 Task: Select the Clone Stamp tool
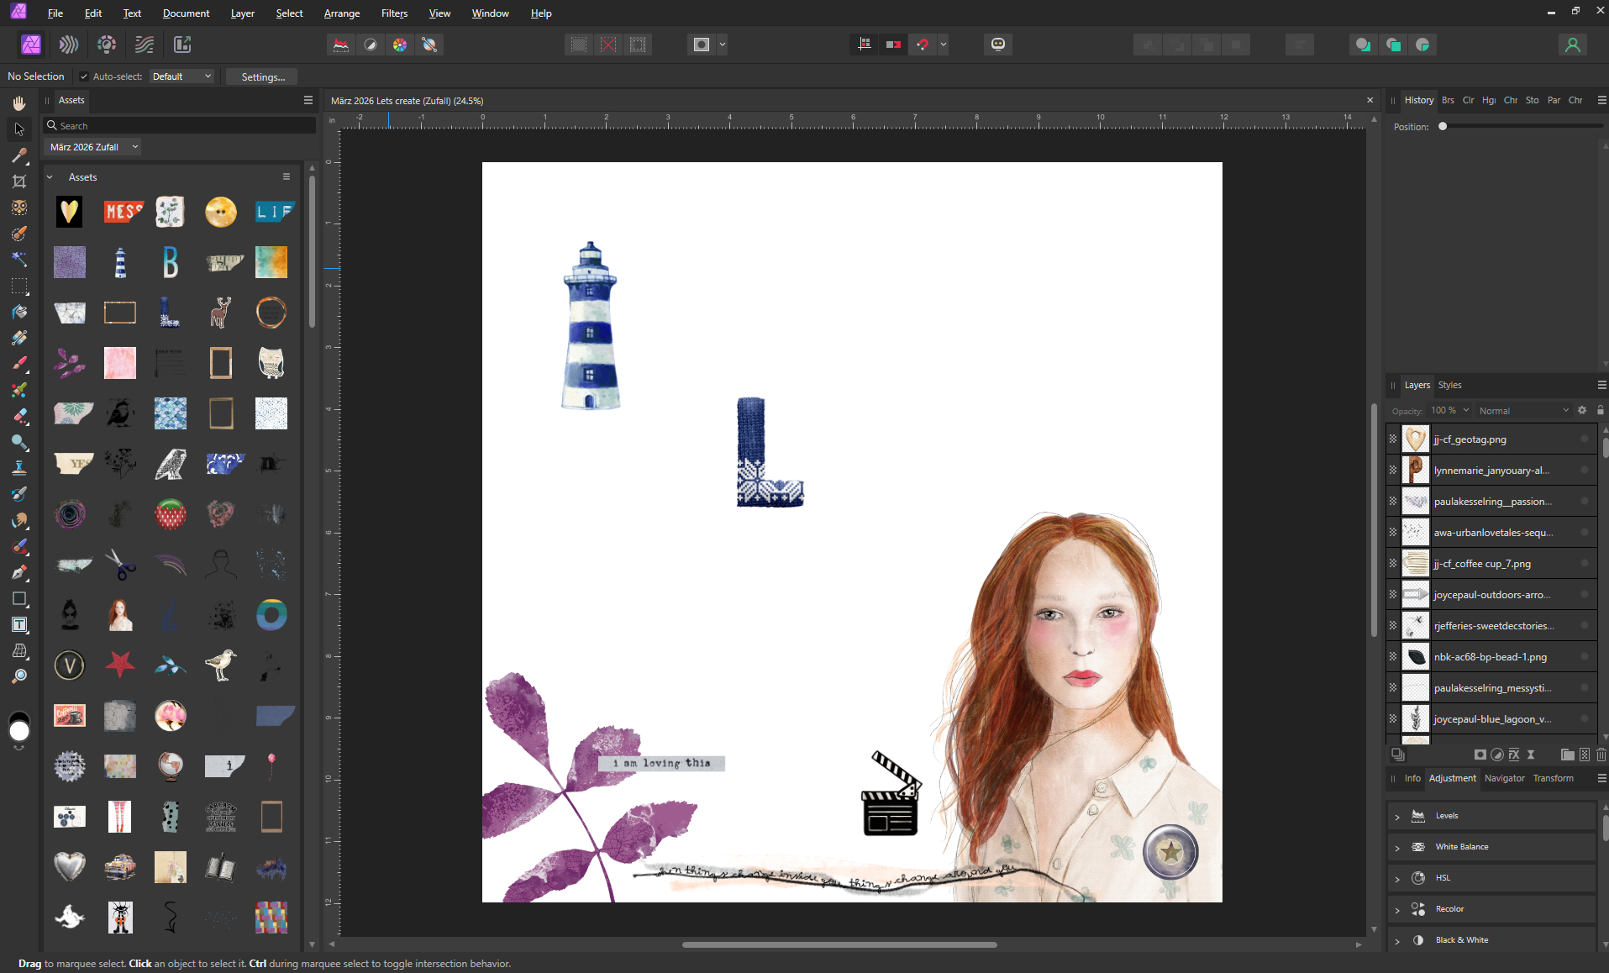pos(19,468)
